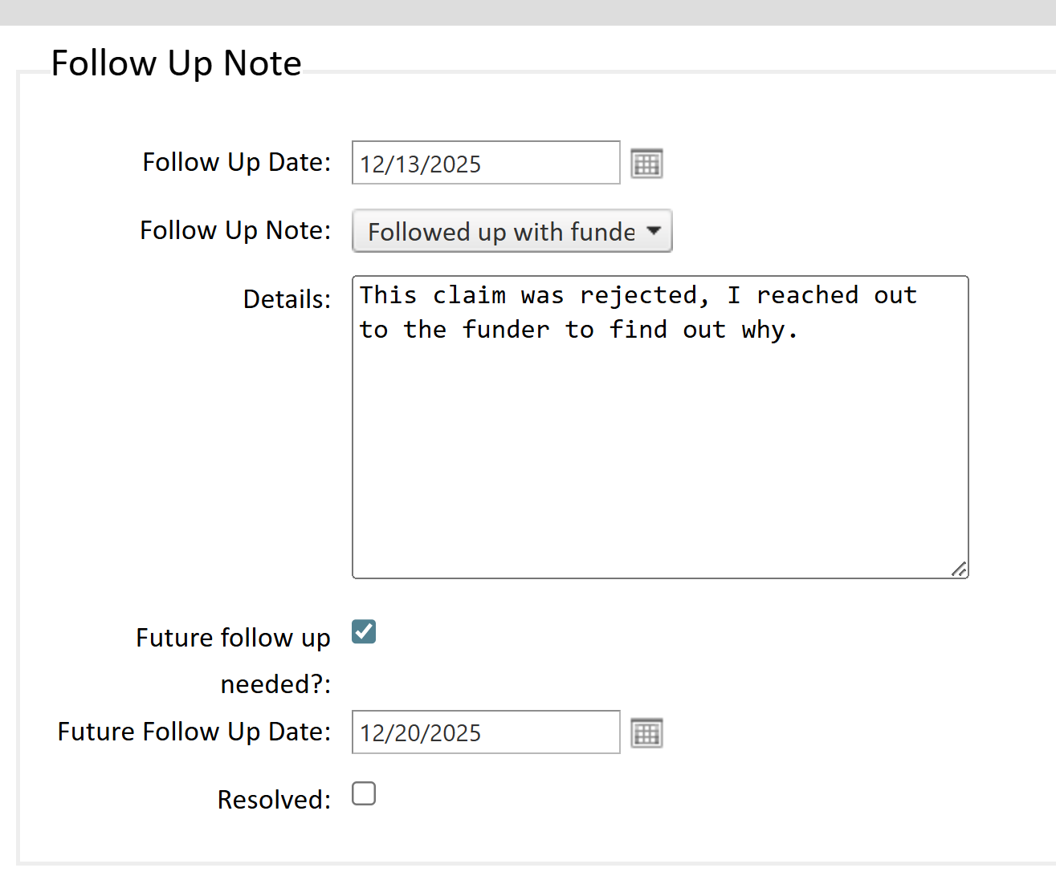Click the "Future follow up needed?:" label text
This screenshot has width=1056, height=876.
pos(233,639)
